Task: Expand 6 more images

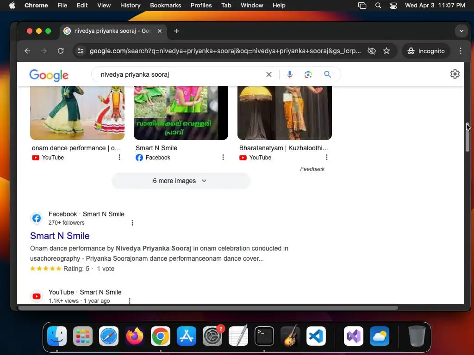Action: [x=181, y=181]
